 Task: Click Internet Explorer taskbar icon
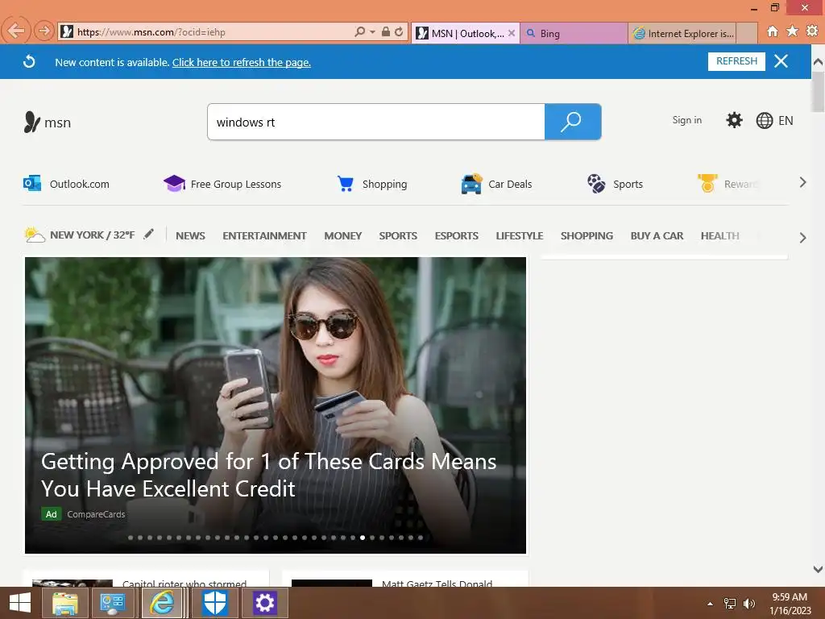pyautogui.click(x=162, y=603)
